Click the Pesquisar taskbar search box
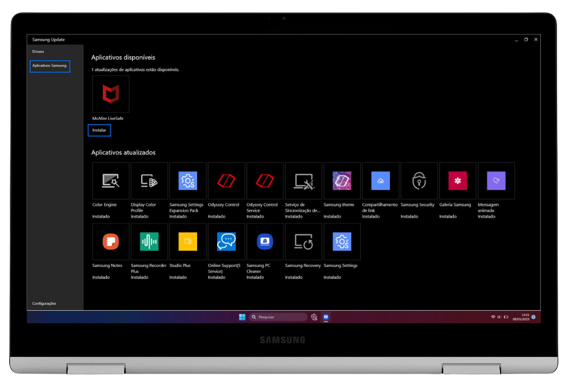Image resolution: width=568 pixels, height=376 pixels. click(x=278, y=317)
